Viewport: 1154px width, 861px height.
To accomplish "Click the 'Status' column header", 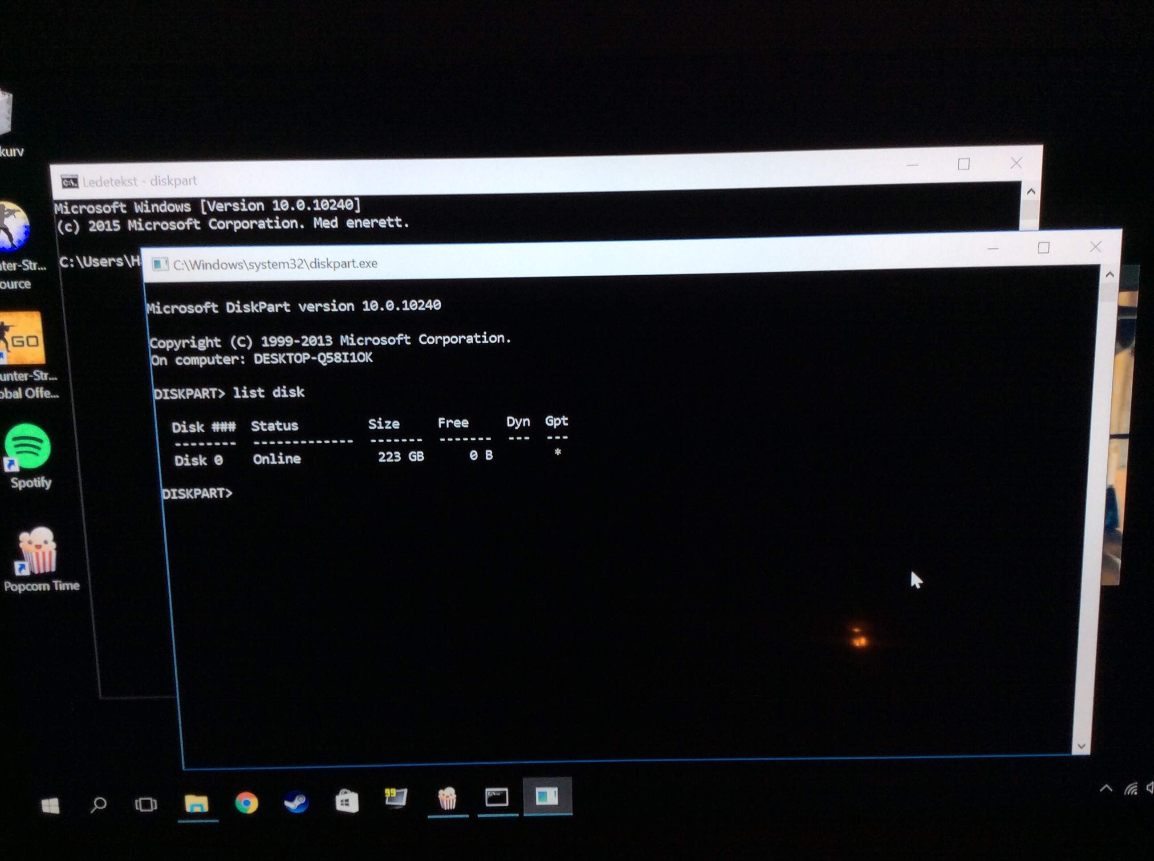I will [274, 426].
